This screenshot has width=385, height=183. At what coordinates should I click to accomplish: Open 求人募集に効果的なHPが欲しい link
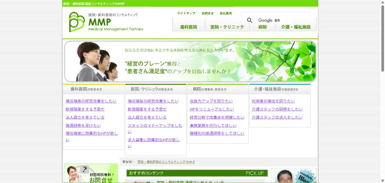tap(154, 143)
